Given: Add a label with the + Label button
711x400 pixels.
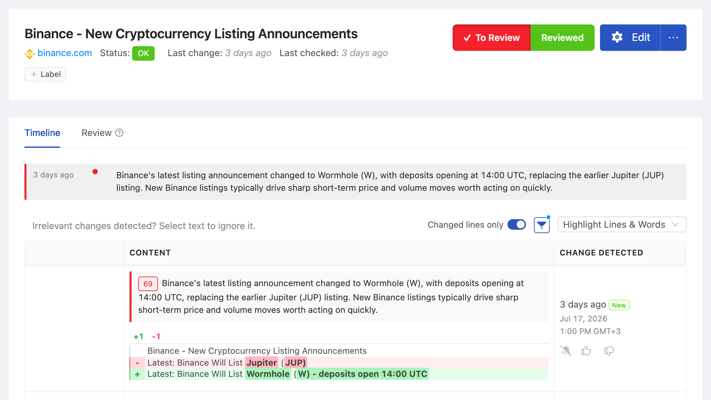Looking at the screenshot, I should coord(45,74).
